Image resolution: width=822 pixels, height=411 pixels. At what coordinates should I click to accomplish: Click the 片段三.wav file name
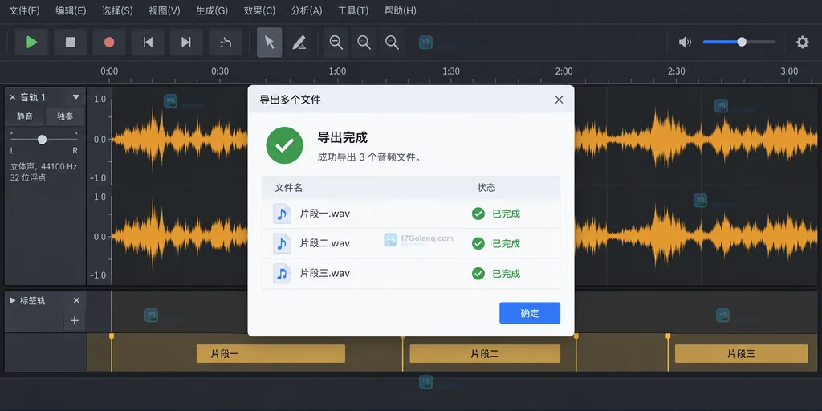pos(324,273)
